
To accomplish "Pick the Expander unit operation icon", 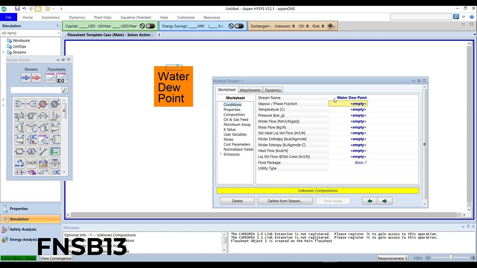I will [x=20, y=140].
